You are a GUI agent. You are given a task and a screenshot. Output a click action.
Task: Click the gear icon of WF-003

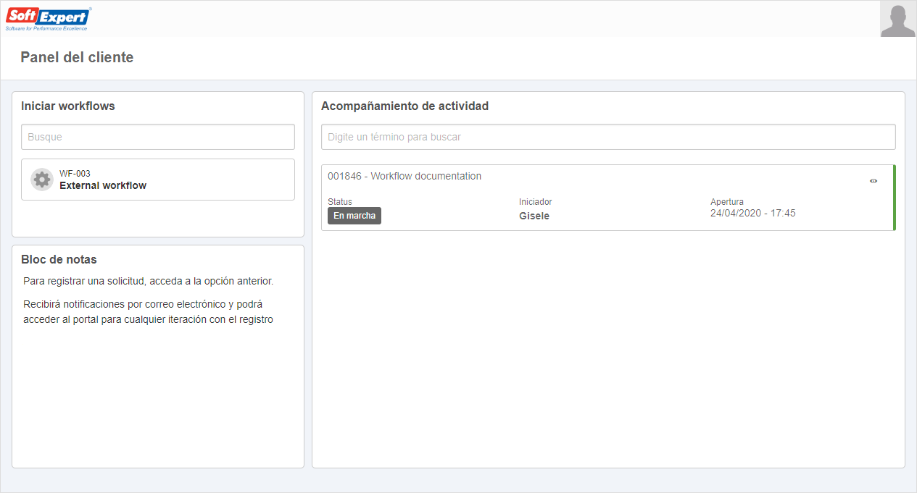point(42,180)
